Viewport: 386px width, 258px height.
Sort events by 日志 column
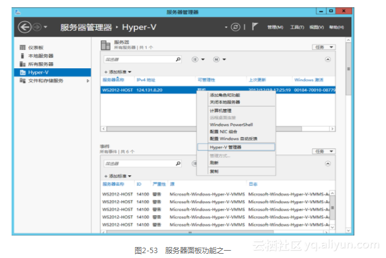pyautogui.click(x=253, y=184)
